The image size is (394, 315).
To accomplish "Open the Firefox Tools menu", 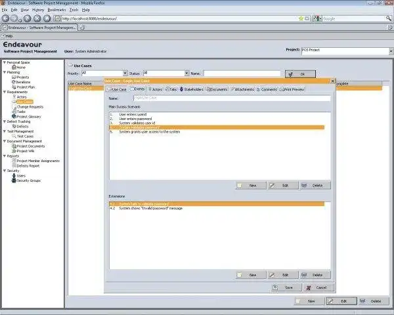I will coord(74,10).
